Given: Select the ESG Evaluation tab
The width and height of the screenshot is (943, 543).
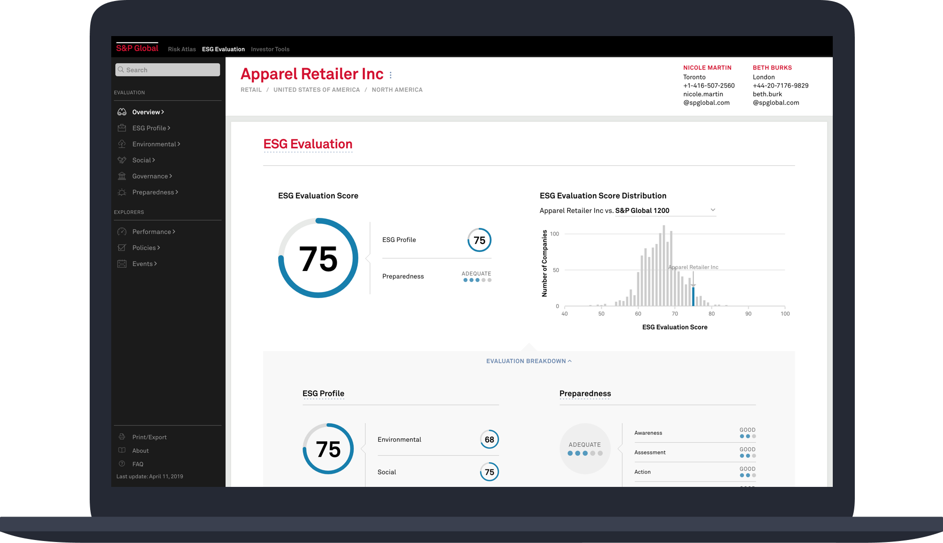Looking at the screenshot, I should coord(223,49).
